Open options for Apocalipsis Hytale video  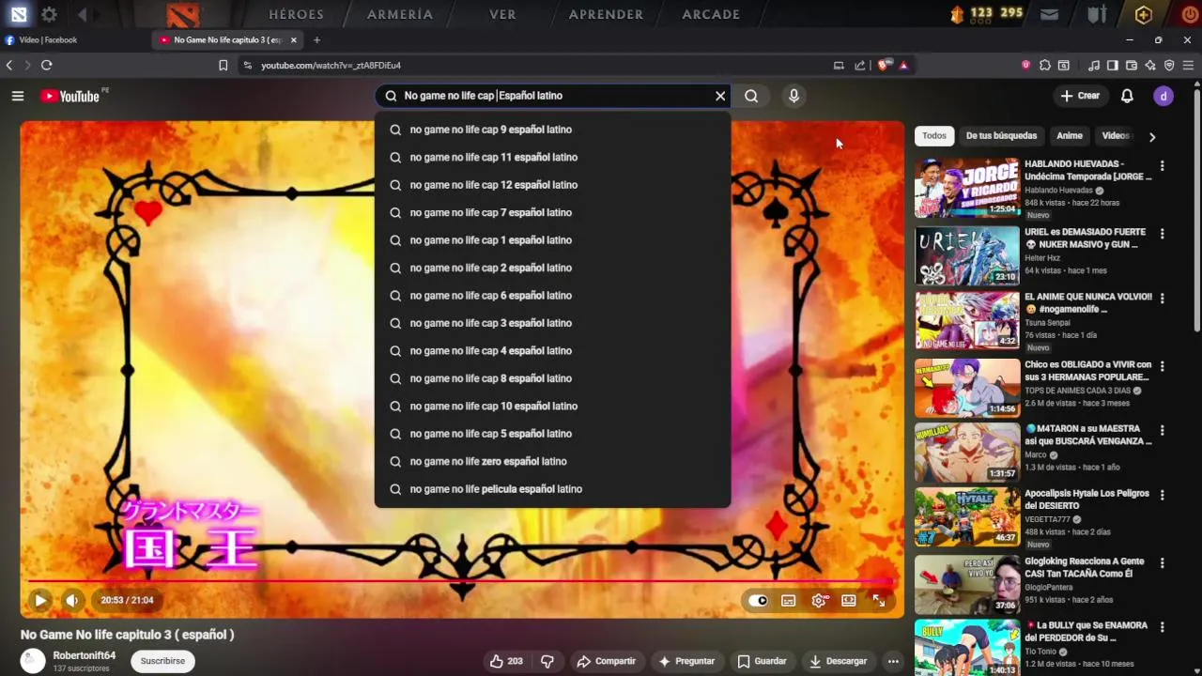point(1162,495)
